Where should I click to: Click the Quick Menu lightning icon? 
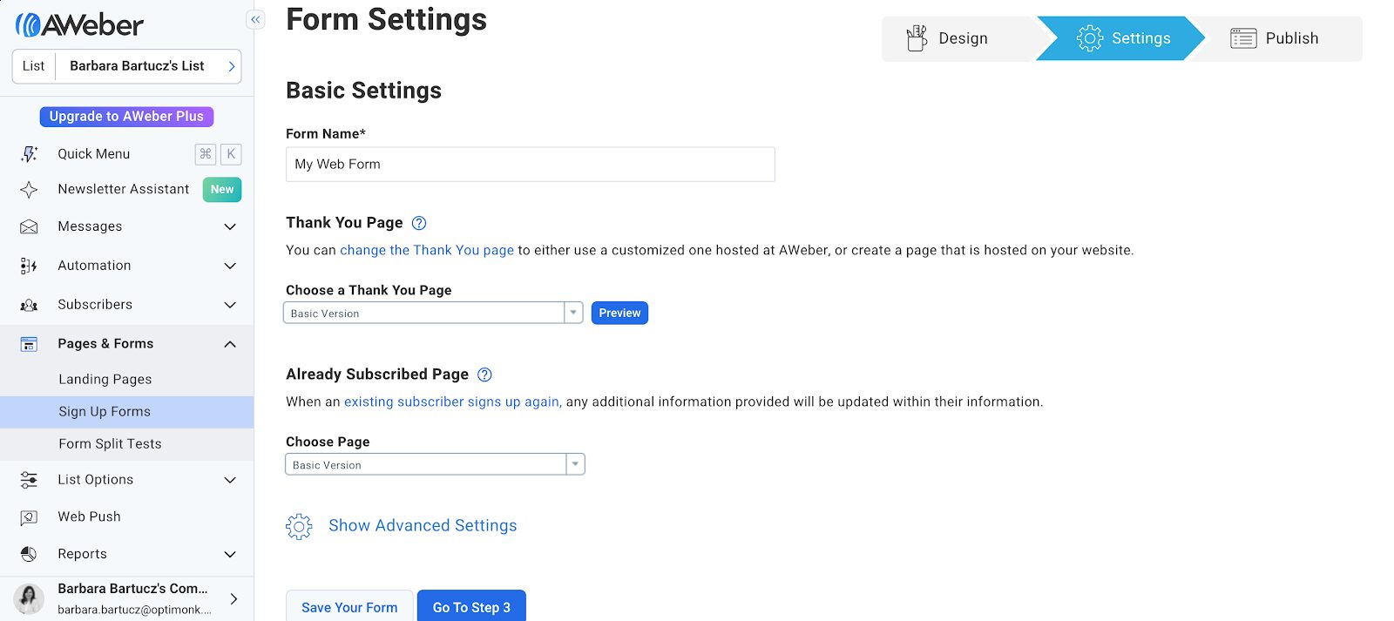29,154
